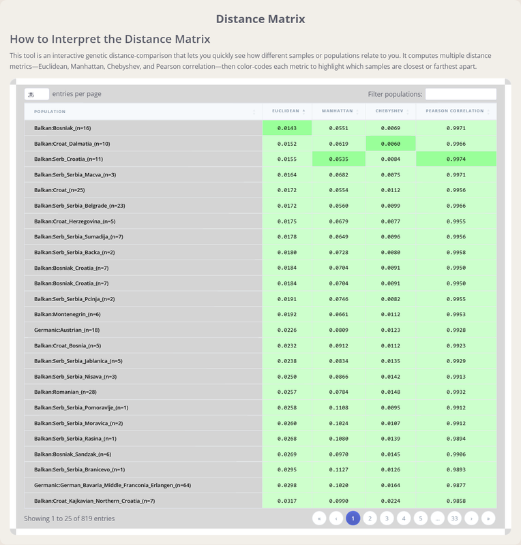Click the Filter populations input field
This screenshot has width=521, height=545.
(x=461, y=94)
